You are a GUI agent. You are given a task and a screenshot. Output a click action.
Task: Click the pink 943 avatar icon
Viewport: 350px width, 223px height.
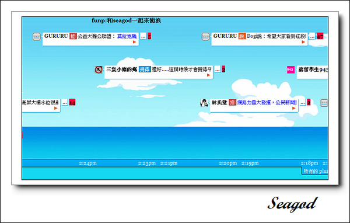point(290,69)
